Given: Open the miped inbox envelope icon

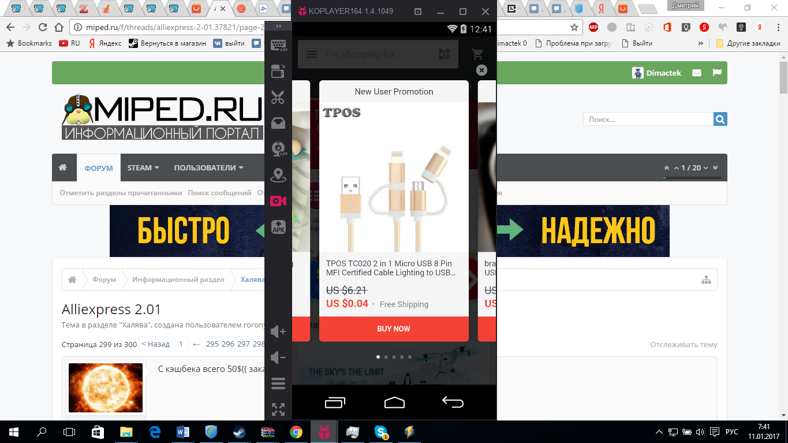Looking at the screenshot, I should pyautogui.click(x=697, y=73).
